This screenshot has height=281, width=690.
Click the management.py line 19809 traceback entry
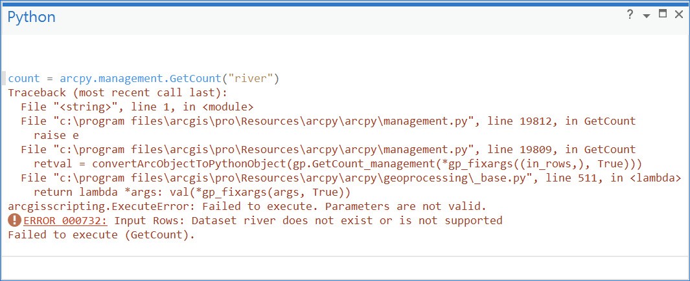click(x=328, y=150)
